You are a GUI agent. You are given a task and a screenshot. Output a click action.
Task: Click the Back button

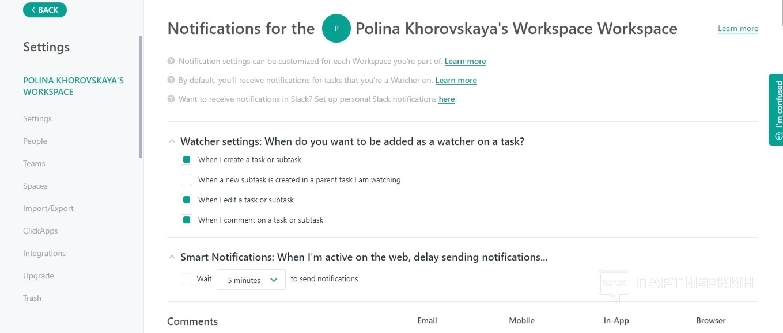45,10
